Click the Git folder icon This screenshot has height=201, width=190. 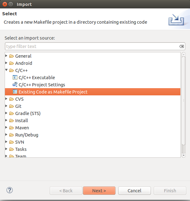click(11, 106)
